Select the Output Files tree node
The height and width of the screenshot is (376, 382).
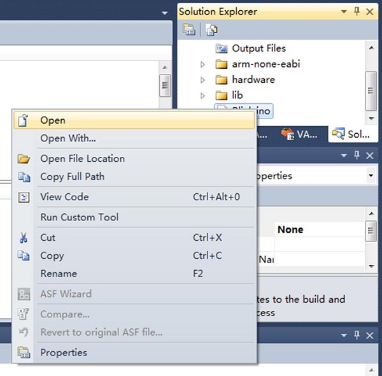[x=258, y=48]
